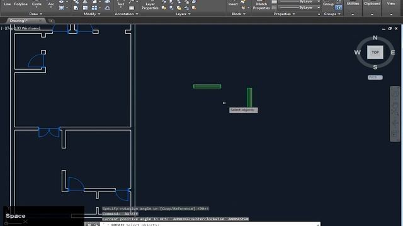Click the Table icon in Annotation panel
The image size is (403, 226).
132,8
